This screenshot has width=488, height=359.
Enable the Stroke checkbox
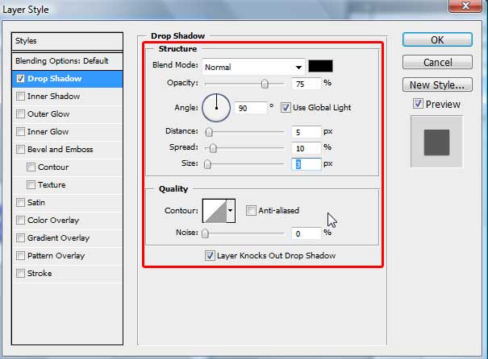20,274
